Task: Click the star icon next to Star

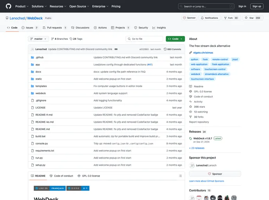Action: click(246, 18)
